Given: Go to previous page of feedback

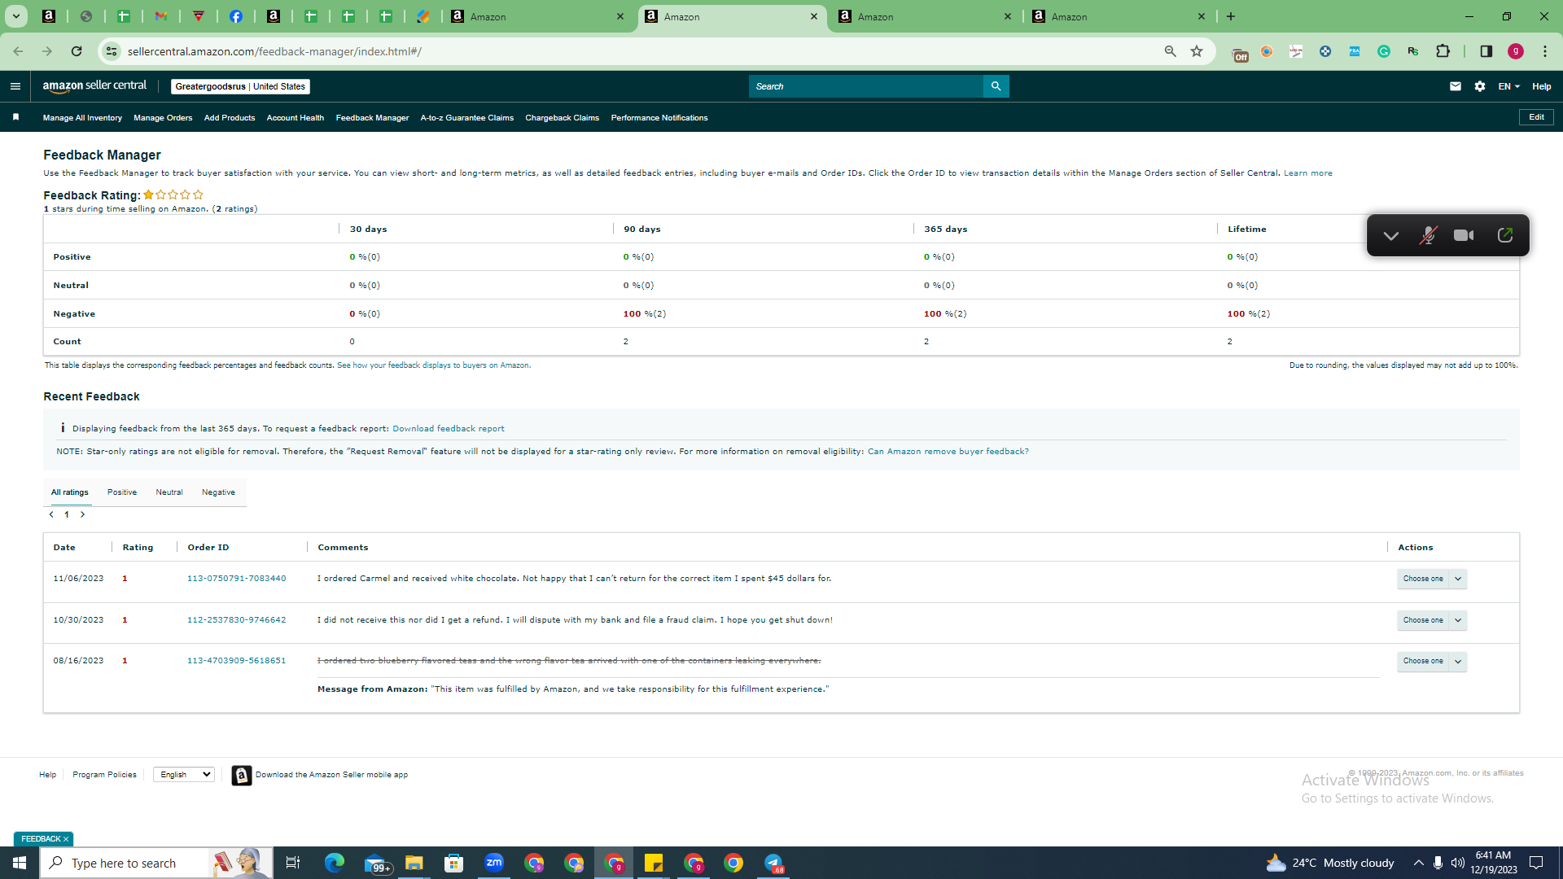Looking at the screenshot, I should point(51,514).
